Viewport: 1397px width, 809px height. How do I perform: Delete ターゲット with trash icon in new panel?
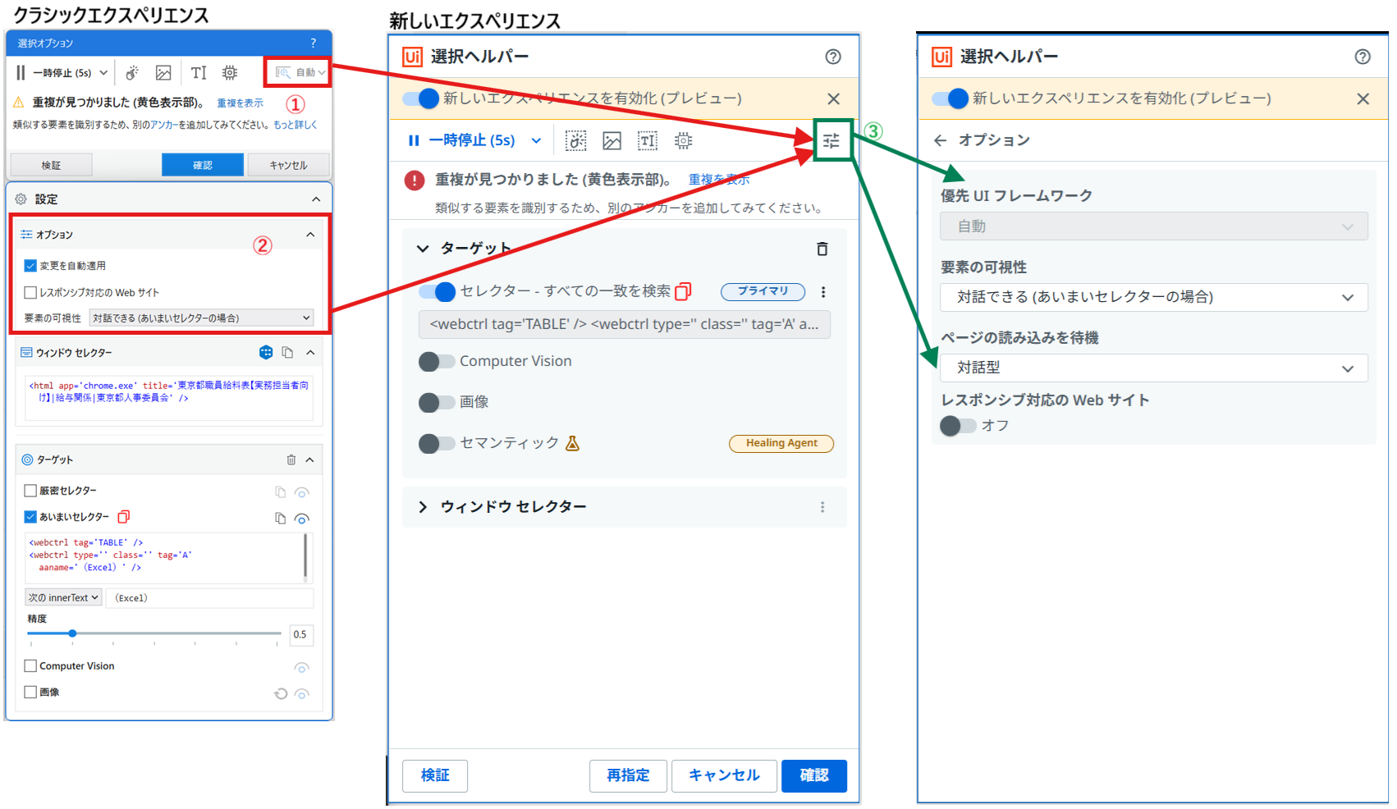click(x=822, y=249)
